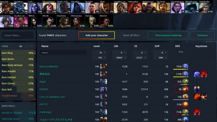Click ResurrectNerfed's DPS skill icon
217x122 pixels.
pyautogui.click(x=185, y=66)
